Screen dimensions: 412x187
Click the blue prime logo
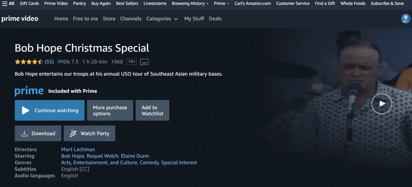(x=29, y=91)
